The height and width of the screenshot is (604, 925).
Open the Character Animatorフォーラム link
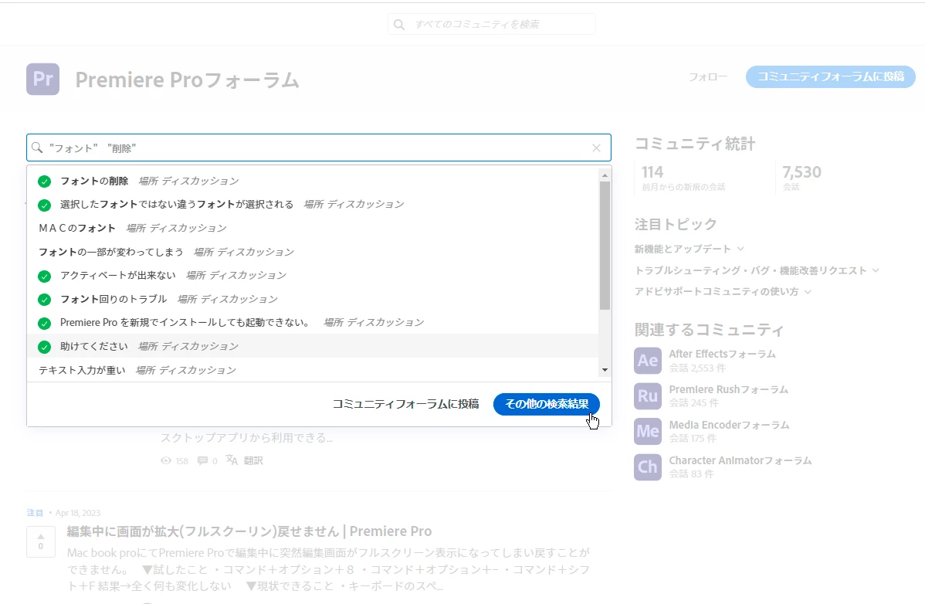740,460
